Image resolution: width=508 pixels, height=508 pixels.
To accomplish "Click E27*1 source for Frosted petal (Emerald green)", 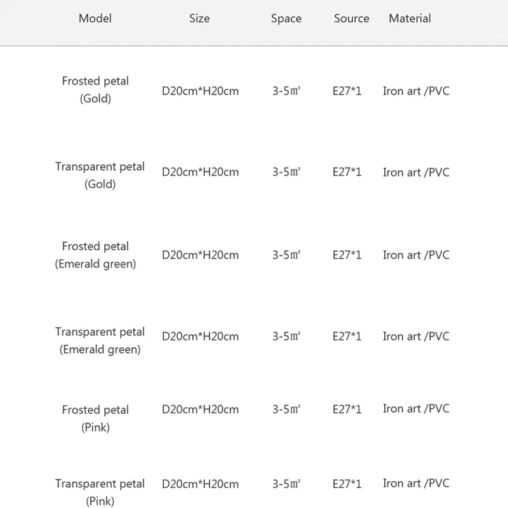I will coord(347,255).
